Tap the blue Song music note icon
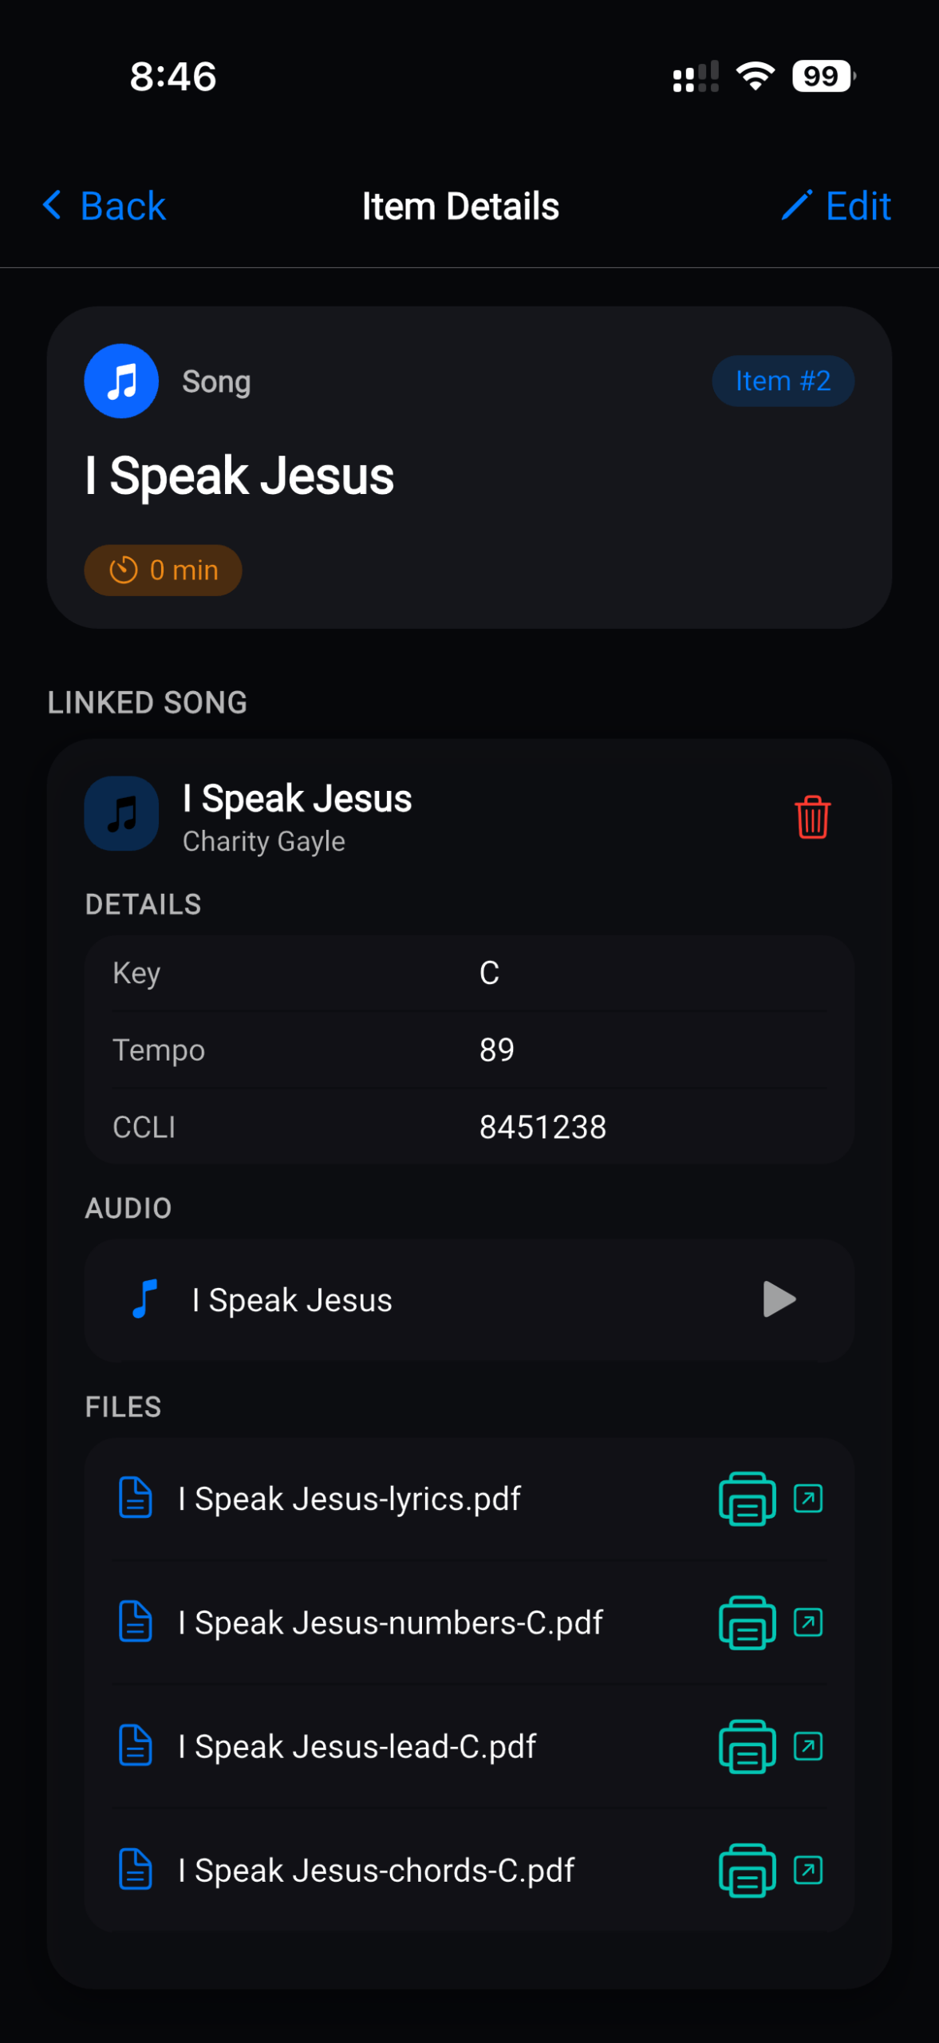 121,381
